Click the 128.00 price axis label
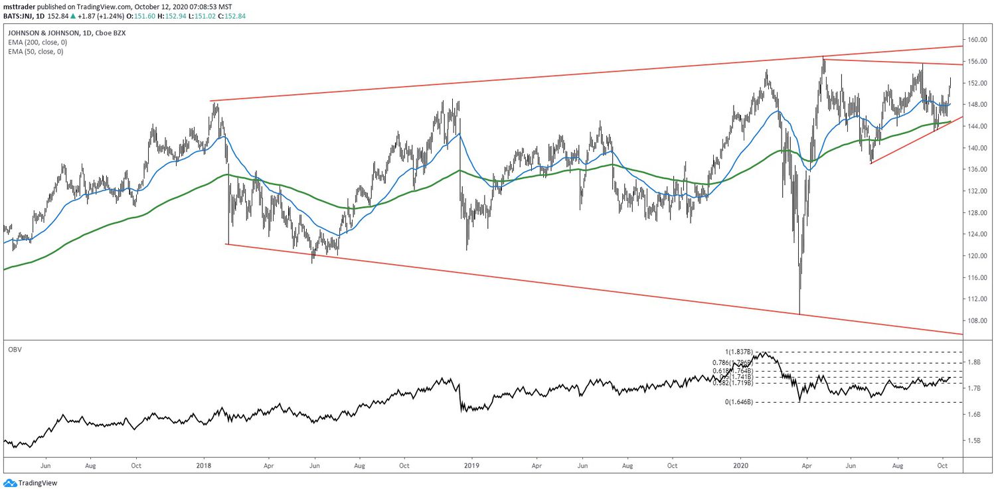 pyautogui.click(x=979, y=213)
